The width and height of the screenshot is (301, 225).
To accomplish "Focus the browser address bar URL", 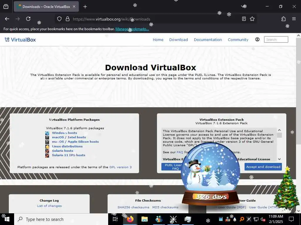I will click(x=155, y=19).
